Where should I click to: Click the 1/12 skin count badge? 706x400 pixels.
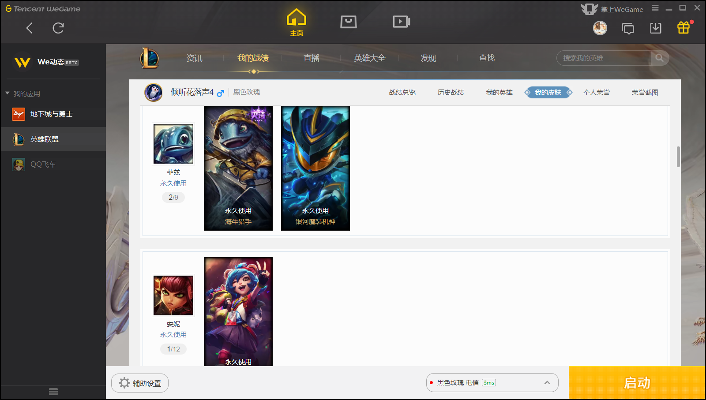click(x=173, y=349)
